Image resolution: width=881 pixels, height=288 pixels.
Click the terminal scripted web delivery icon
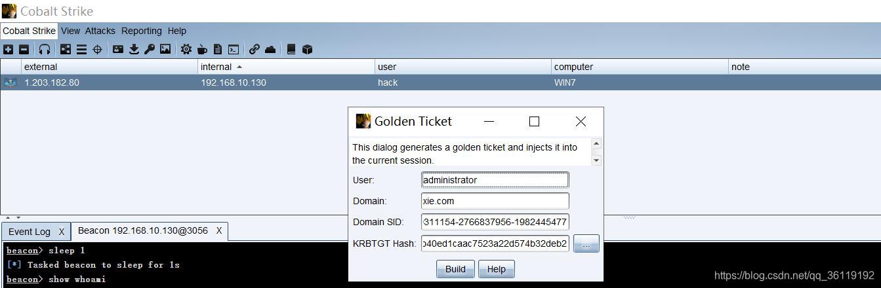point(234,49)
